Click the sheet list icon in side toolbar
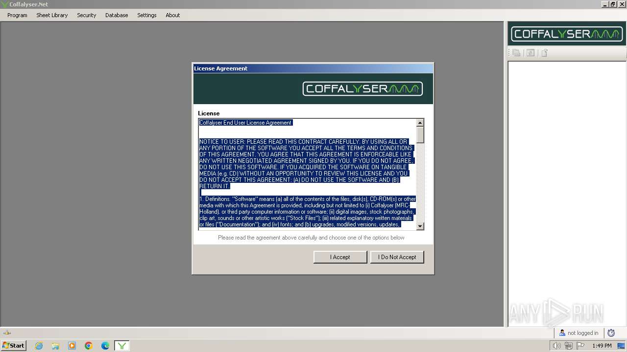 [x=516, y=53]
